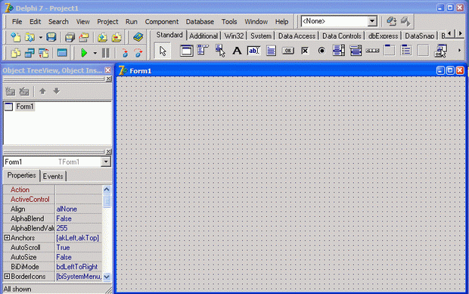The image size is (469, 294).
Task: Switch to the Events tab
Action: [x=53, y=176]
